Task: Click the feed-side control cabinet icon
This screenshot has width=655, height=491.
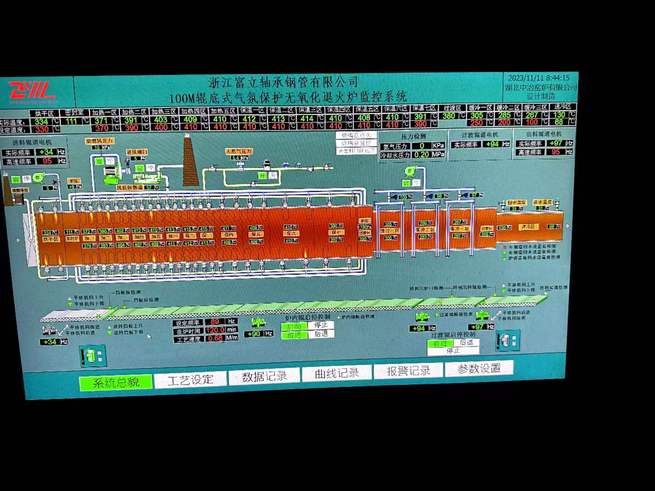Action: coord(93,356)
